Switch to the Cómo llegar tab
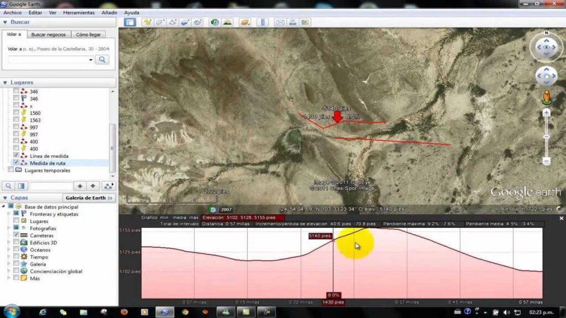Image resolution: width=566 pixels, height=318 pixels. coord(88,34)
